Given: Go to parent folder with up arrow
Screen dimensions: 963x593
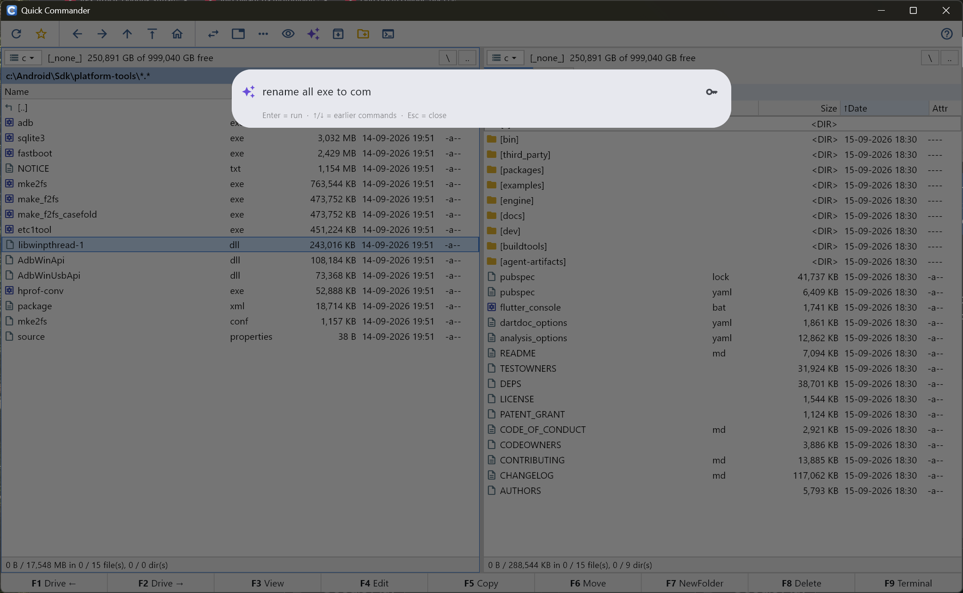Looking at the screenshot, I should (127, 34).
